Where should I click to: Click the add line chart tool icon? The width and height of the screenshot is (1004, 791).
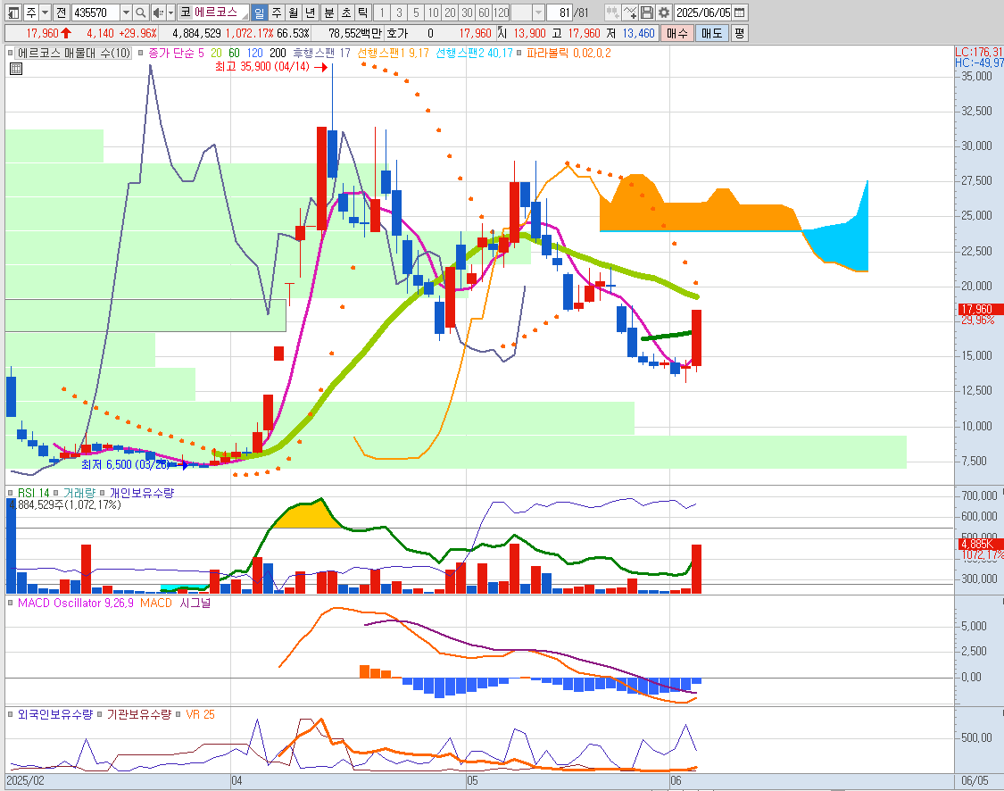(630, 12)
